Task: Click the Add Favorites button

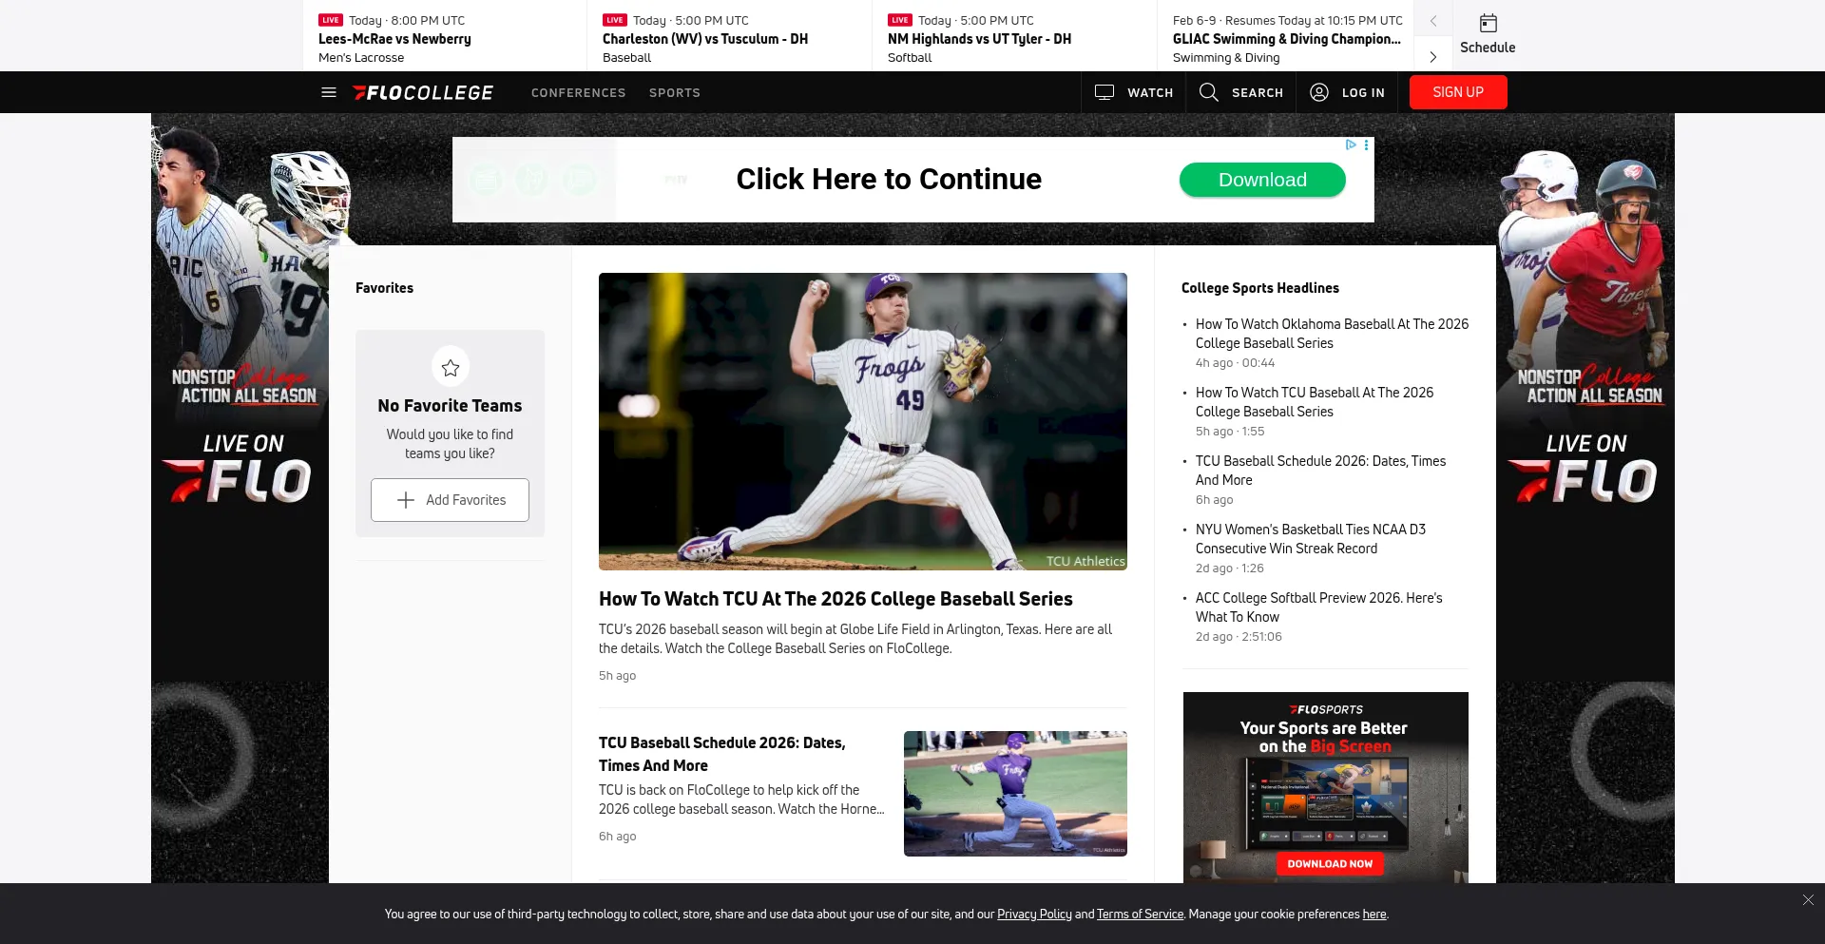Action: tap(450, 500)
